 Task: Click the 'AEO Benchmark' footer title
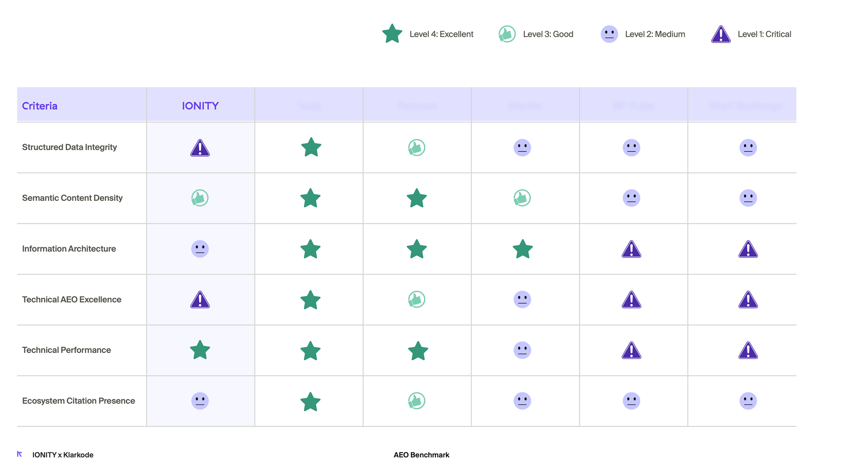[x=421, y=455]
